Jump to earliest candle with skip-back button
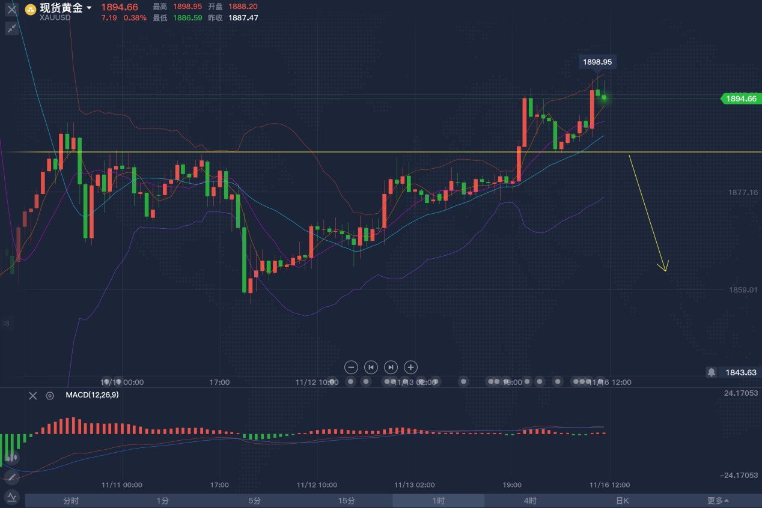Viewport: 762px width, 508px height. click(371, 367)
